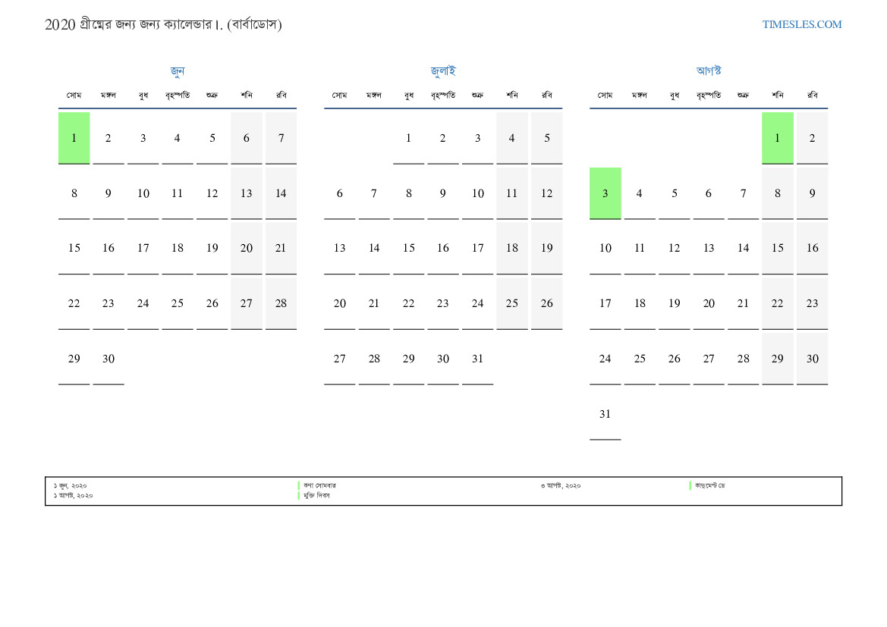Click the শনি column header in July

[x=511, y=96]
